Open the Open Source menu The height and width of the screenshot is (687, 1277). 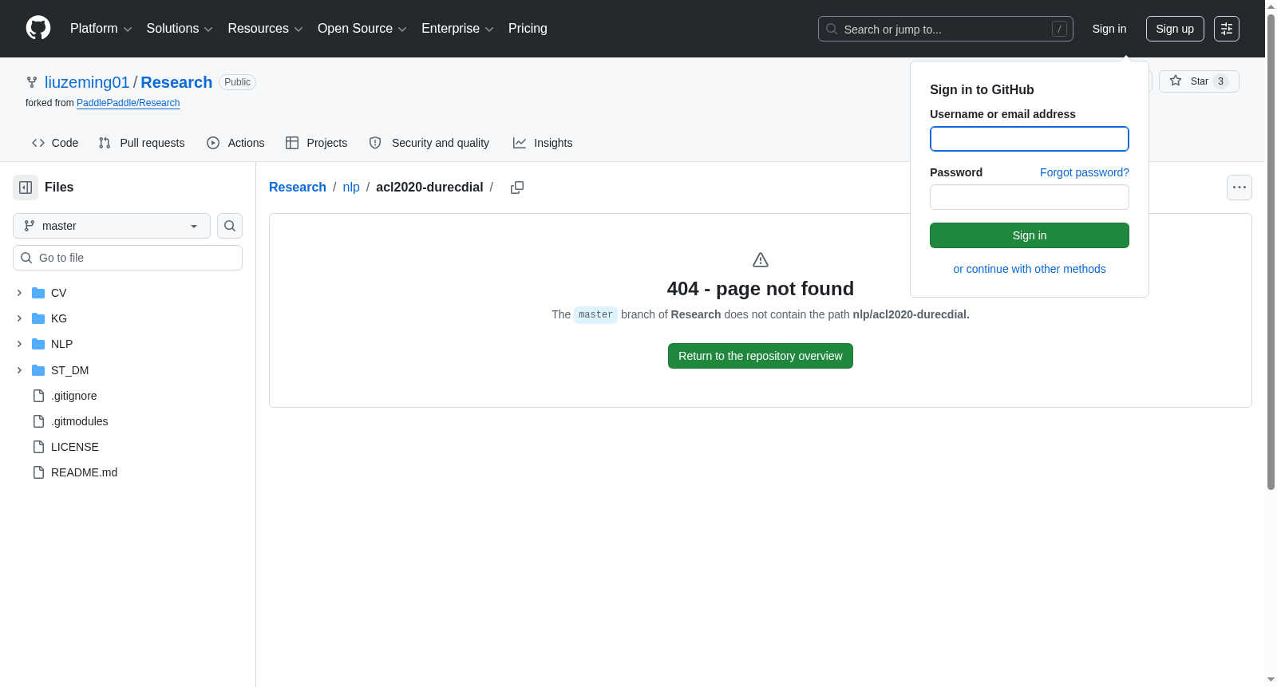coord(362,29)
